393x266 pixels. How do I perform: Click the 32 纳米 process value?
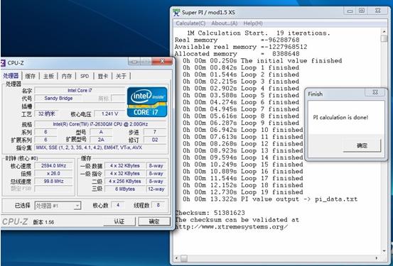[47, 114]
